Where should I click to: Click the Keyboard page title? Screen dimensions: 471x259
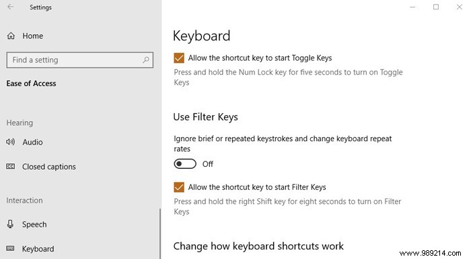[x=202, y=36]
